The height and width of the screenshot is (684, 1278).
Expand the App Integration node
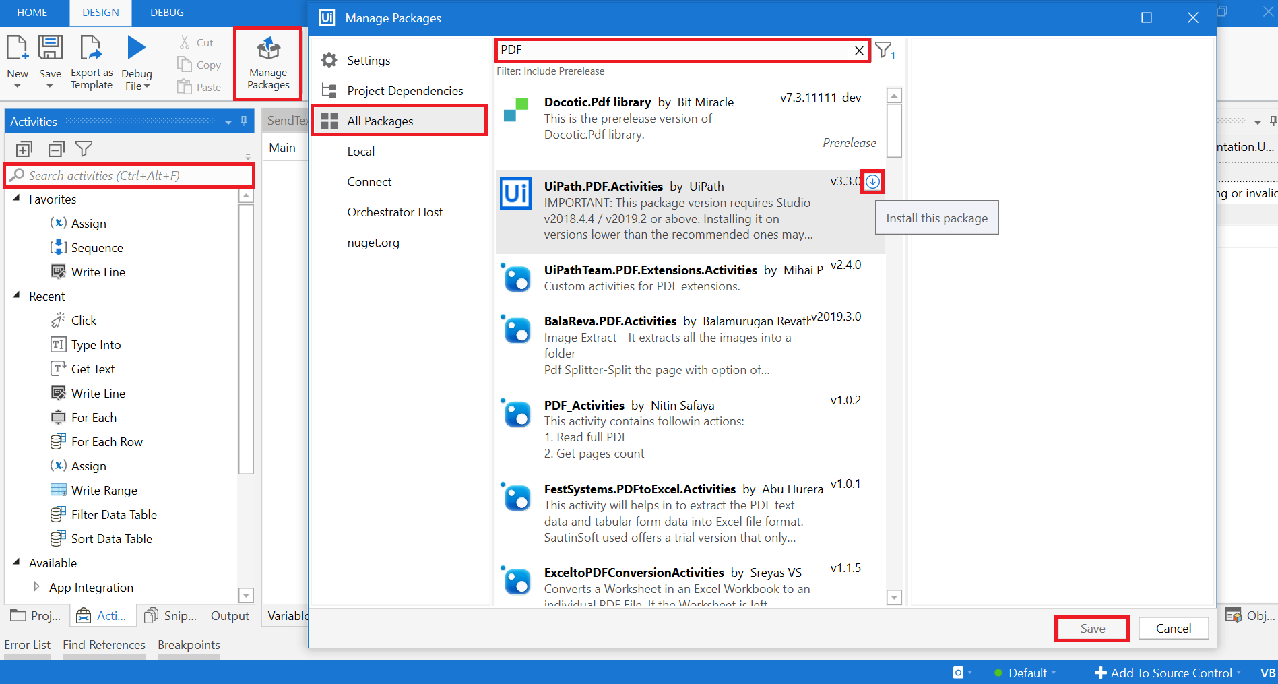click(x=36, y=587)
